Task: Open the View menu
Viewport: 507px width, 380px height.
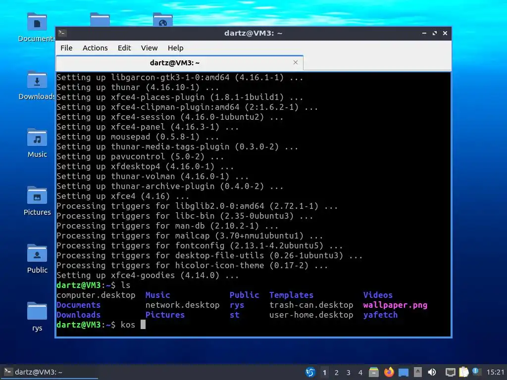Action: click(149, 48)
